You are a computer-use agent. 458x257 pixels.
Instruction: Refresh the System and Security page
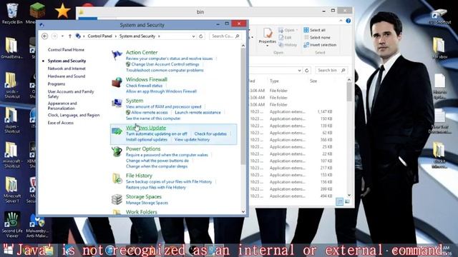[201, 36]
